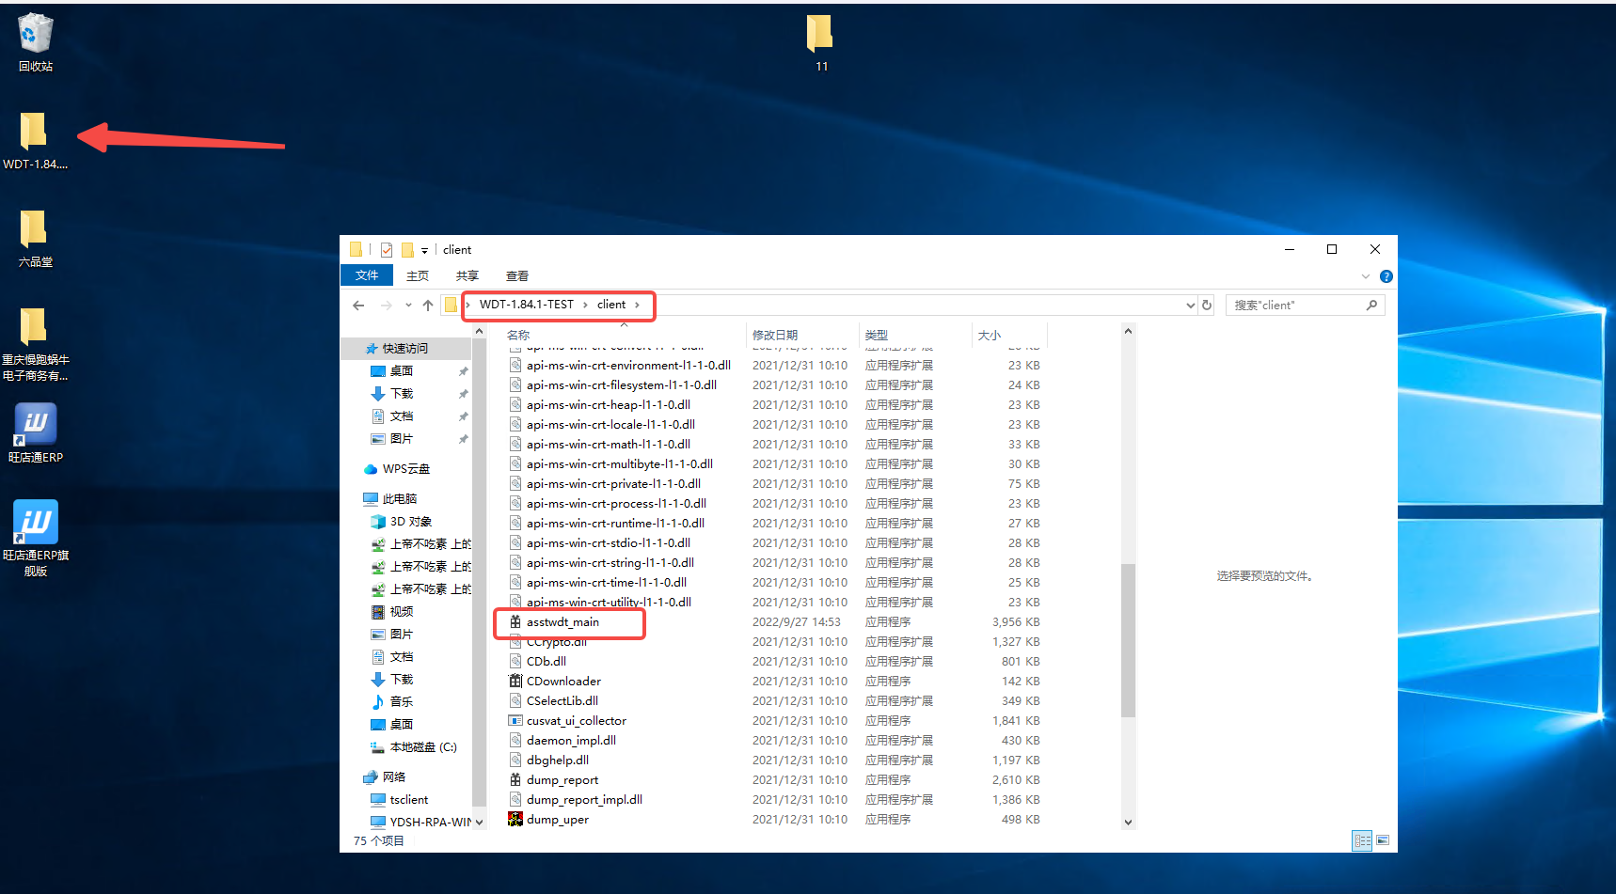Go back using the Back arrow
The width and height of the screenshot is (1616, 894).
point(358,306)
